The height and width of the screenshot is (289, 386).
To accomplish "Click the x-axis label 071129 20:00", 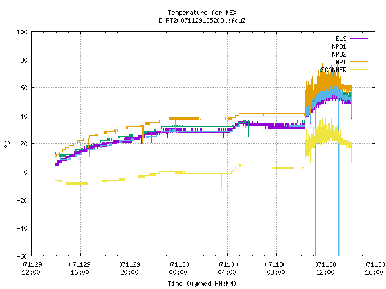I will pyautogui.click(x=129, y=268).
